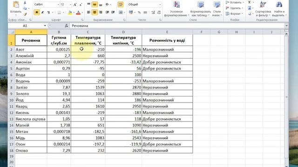
Task: Open Число group dialog launcher
Action: click(x=160, y=20)
